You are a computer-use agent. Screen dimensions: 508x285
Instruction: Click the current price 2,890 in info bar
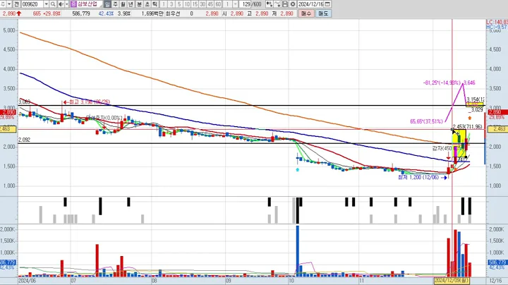tap(9, 13)
